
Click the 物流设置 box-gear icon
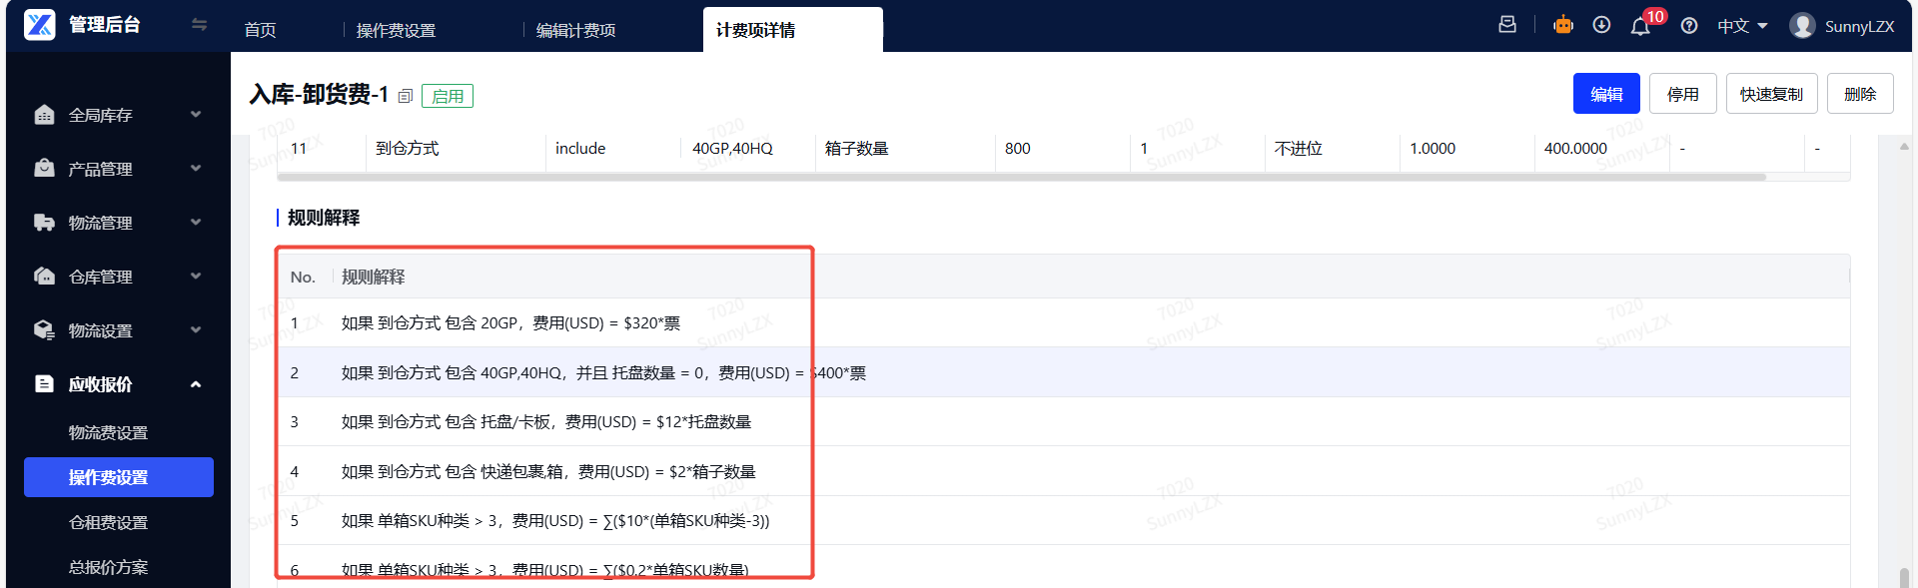tap(44, 330)
